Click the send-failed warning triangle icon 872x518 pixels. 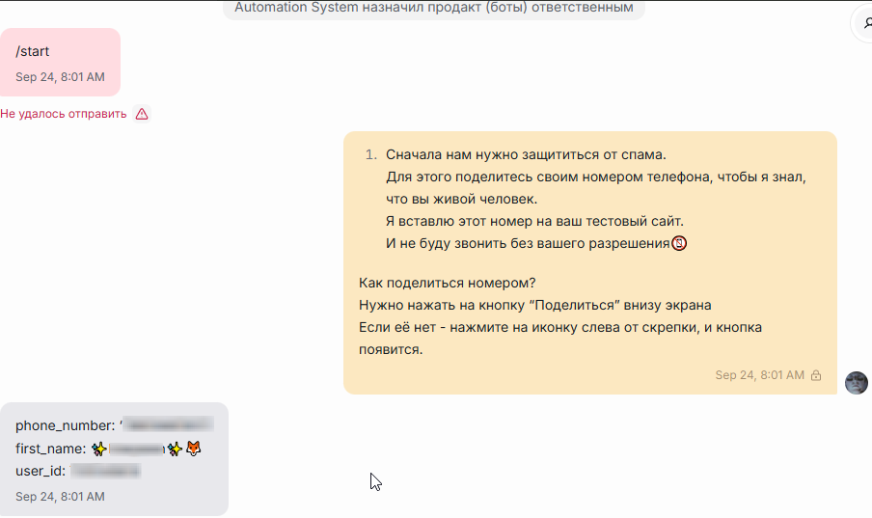(142, 114)
